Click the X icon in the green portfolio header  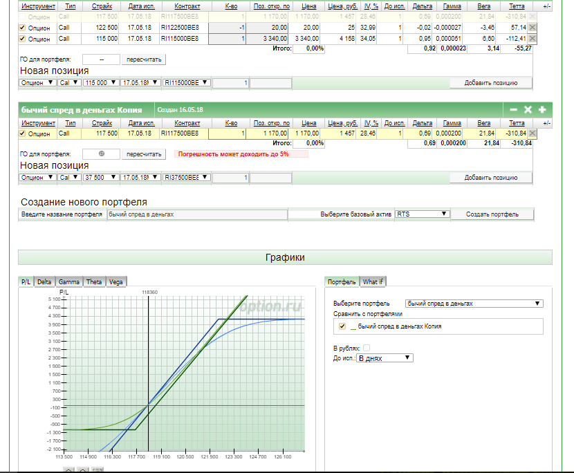tap(528, 110)
